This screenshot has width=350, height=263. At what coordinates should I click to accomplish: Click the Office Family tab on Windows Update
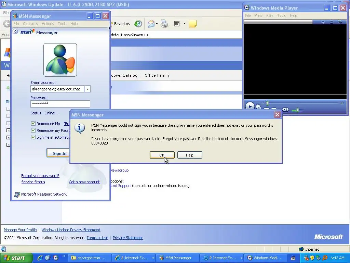(x=157, y=75)
